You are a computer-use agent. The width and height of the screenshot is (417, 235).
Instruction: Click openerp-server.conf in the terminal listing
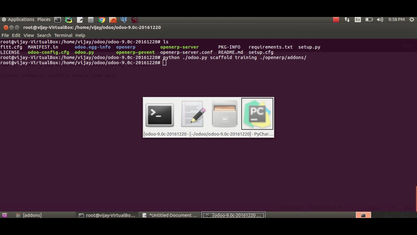click(x=186, y=52)
